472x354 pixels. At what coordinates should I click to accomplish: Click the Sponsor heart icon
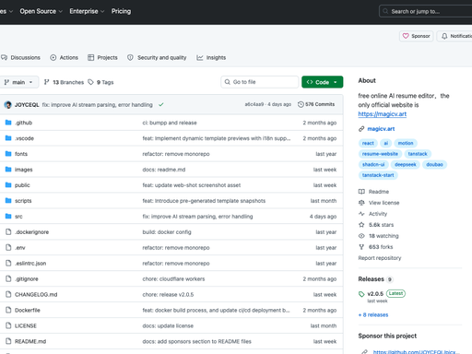click(x=406, y=36)
